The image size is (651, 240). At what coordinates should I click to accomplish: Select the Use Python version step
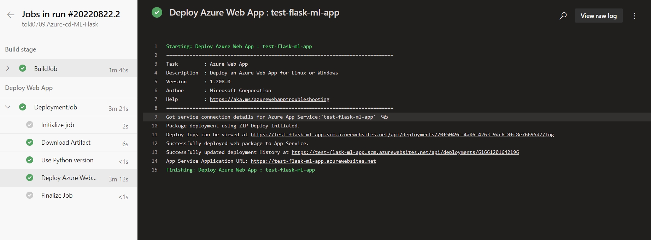(69, 160)
